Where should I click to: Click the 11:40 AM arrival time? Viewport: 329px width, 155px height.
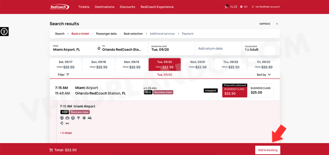pyautogui.click(x=62, y=93)
